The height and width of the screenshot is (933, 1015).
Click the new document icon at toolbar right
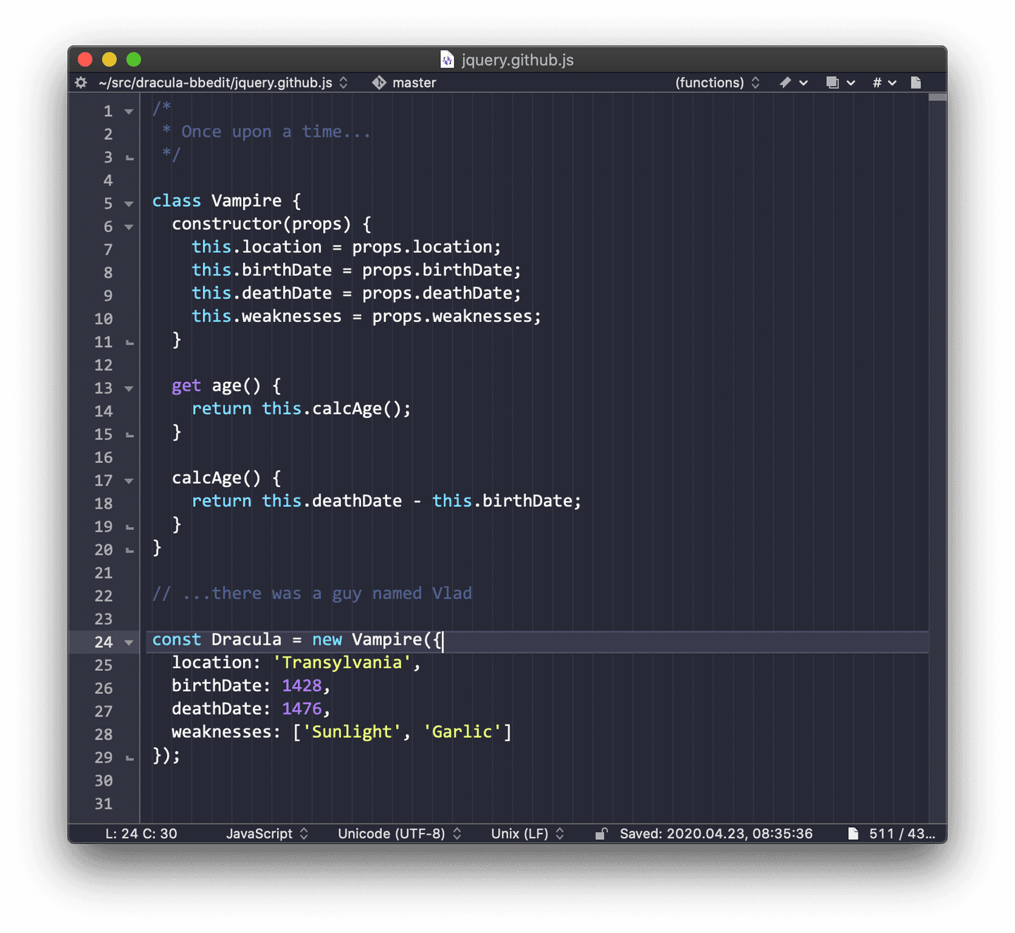pos(916,82)
